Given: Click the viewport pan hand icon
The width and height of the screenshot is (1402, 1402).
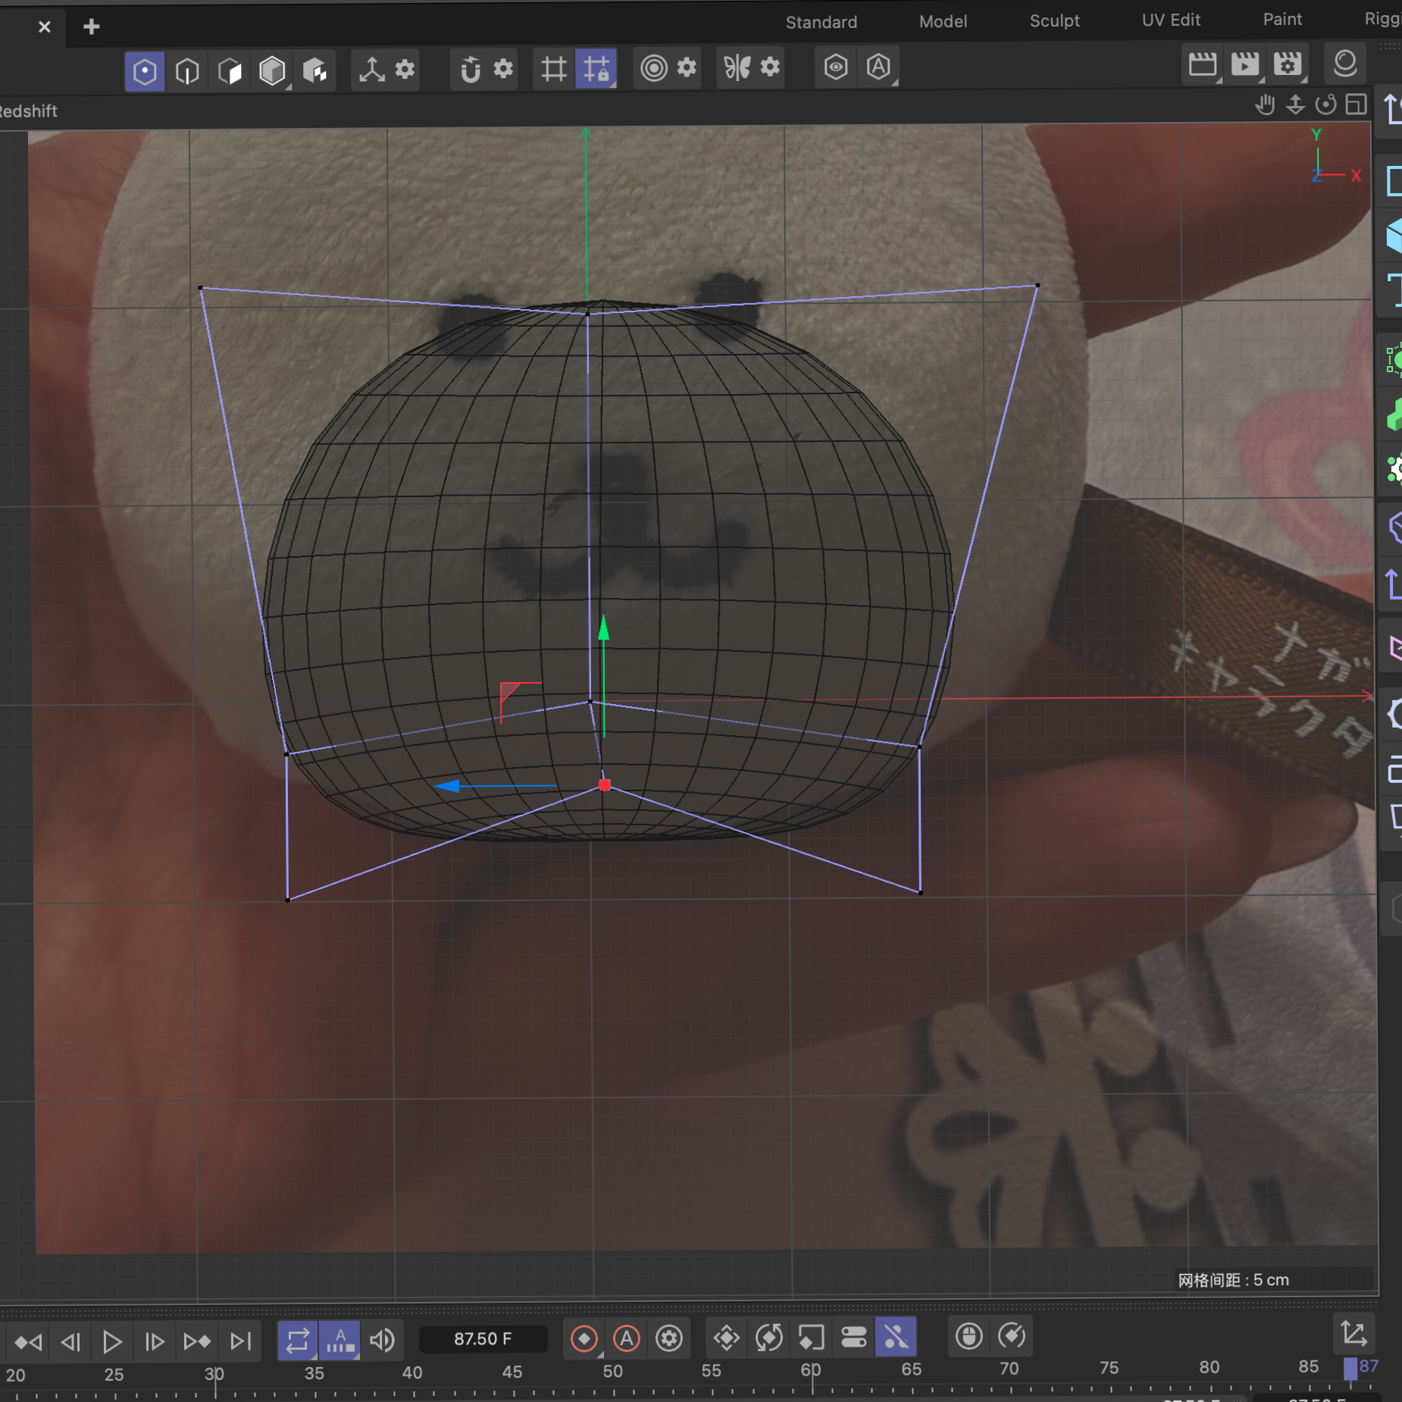Looking at the screenshot, I should (x=1265, y=105).
